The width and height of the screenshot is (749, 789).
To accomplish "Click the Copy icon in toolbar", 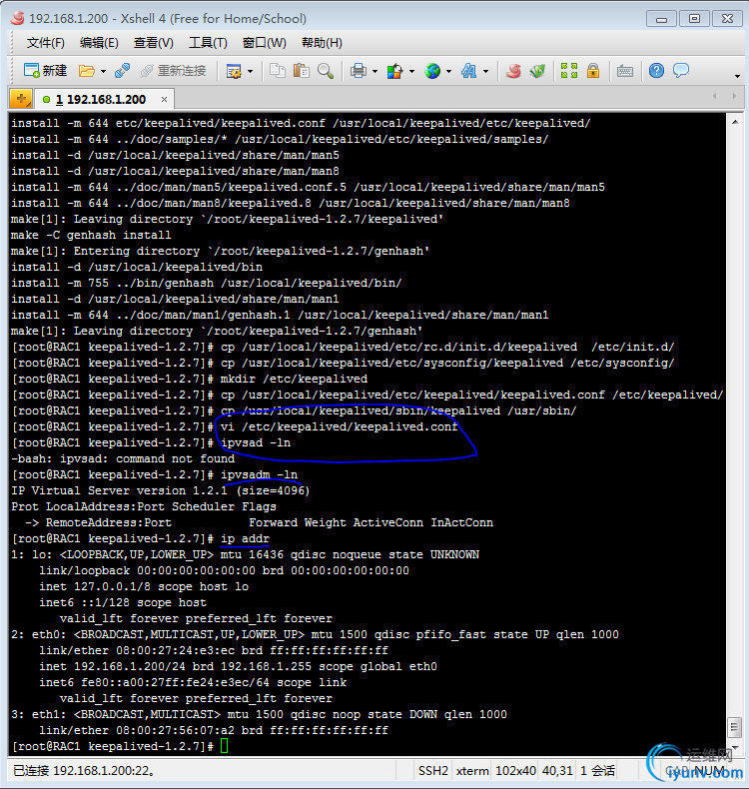I will pyautogui.click(x=278, y=71).
